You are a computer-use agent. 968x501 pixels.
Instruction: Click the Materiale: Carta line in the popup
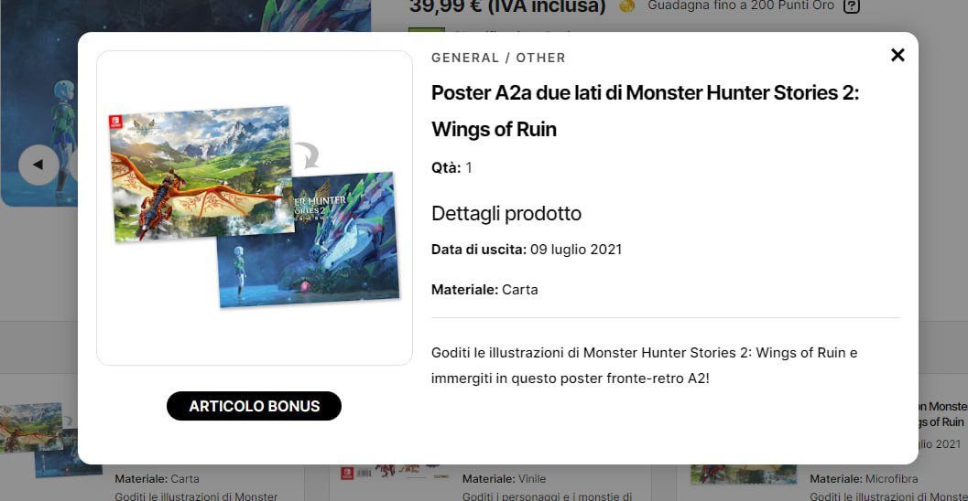pyautogui.click(x=484, y=290)
